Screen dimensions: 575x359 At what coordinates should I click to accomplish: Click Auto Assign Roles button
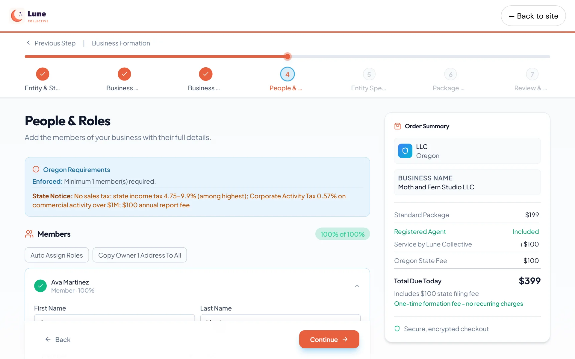(x=57, y=255)
